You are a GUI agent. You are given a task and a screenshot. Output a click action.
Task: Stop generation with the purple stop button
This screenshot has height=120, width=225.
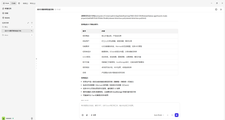tap(176, 115)
